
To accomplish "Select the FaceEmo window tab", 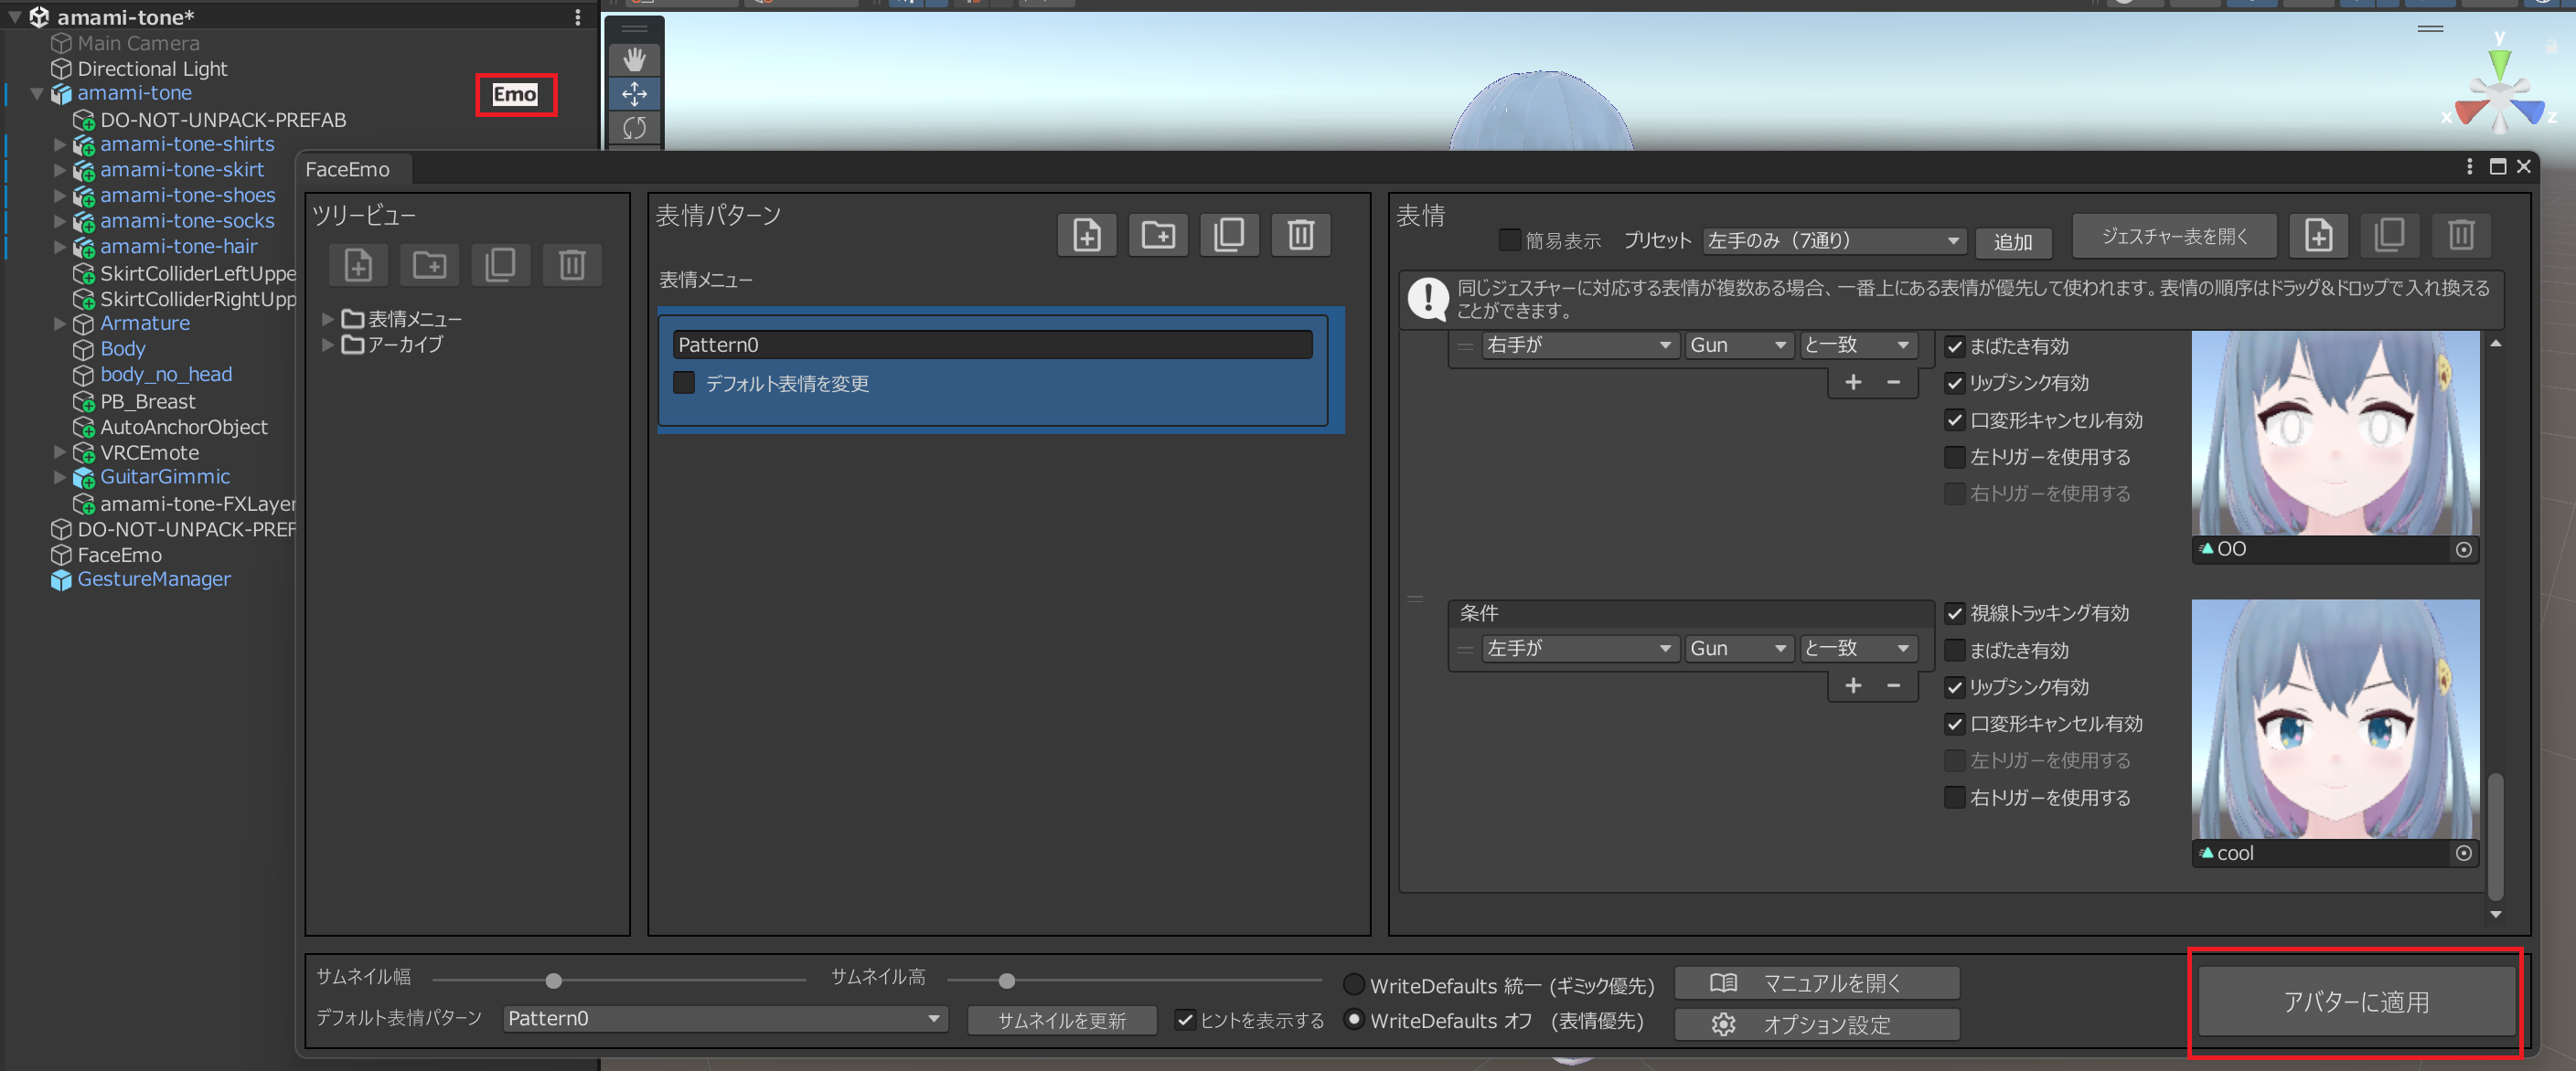I will click(348, 170).
